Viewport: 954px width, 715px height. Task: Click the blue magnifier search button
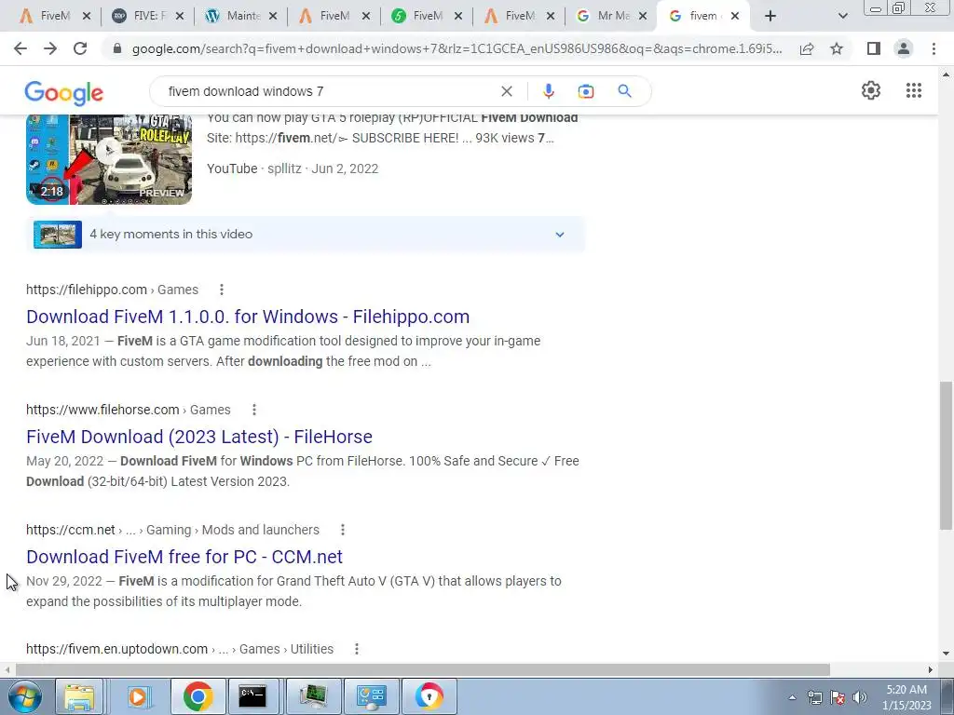(x=625, y=91)
